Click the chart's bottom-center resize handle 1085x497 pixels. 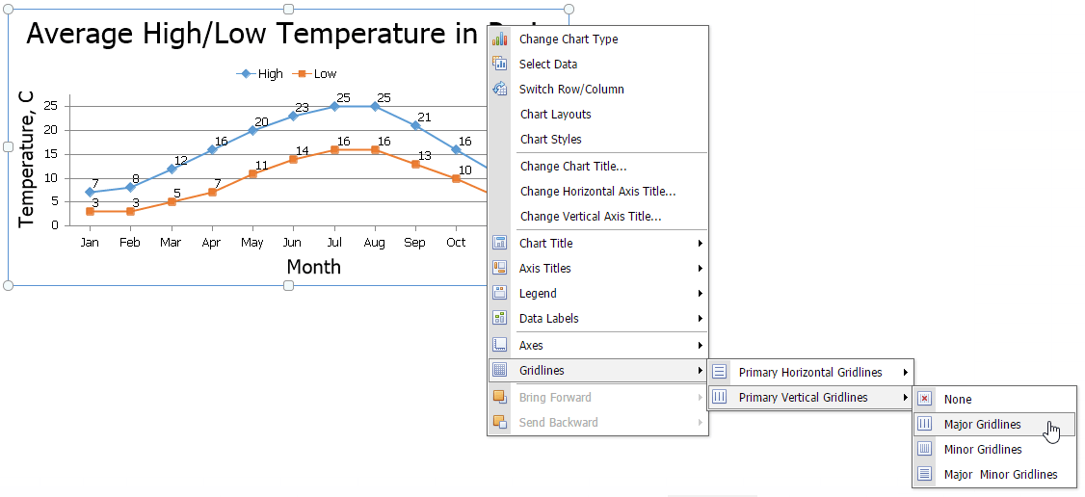[x=288, y=285]
